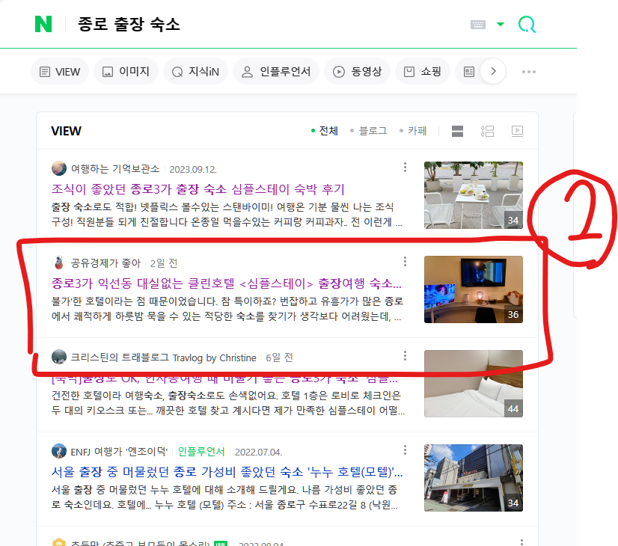Click the green 인플루언서 badge
The width and height of the screenshot is (618, 546).
coord(201,452)
